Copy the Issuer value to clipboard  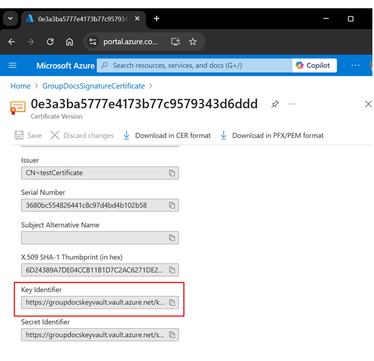(172, 173)
